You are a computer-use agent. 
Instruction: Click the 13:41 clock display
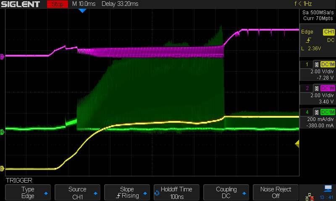tap(326, 197)
